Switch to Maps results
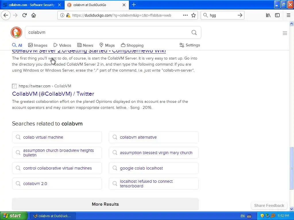The height and width of the screenshot is (220, 294). coord(107,45)
